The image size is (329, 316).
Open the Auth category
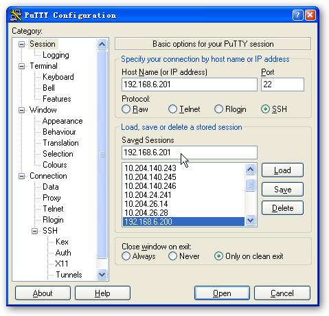point(63,253)
